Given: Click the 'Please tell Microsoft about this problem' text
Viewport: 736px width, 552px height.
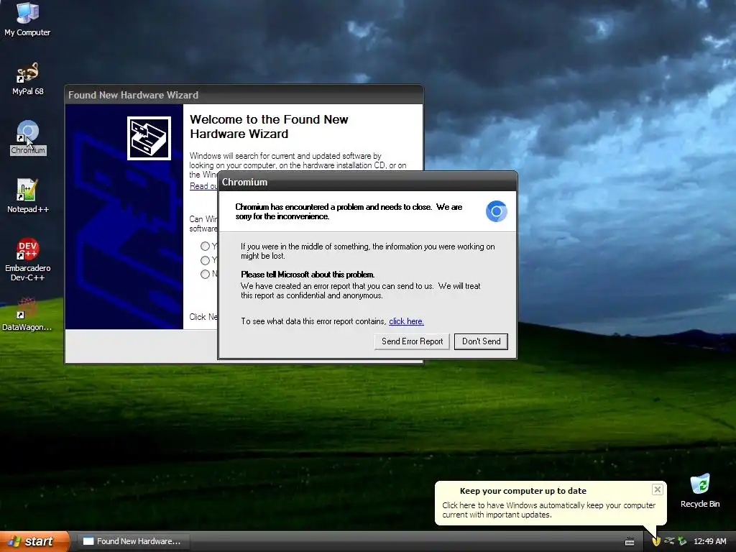Looking at the screenshot, I should pyautogui.click(x=308, y=275).
